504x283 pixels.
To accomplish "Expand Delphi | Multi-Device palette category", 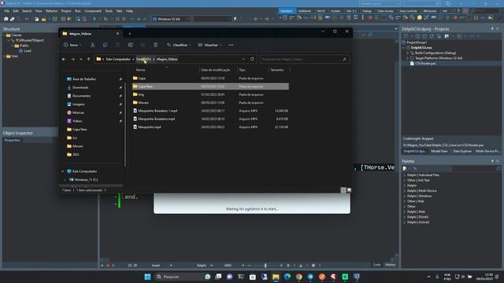I will click(404, 190).
